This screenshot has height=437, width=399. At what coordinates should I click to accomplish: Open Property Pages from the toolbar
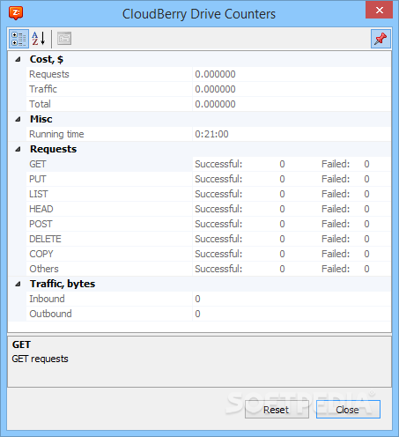(x=64, y=39)
